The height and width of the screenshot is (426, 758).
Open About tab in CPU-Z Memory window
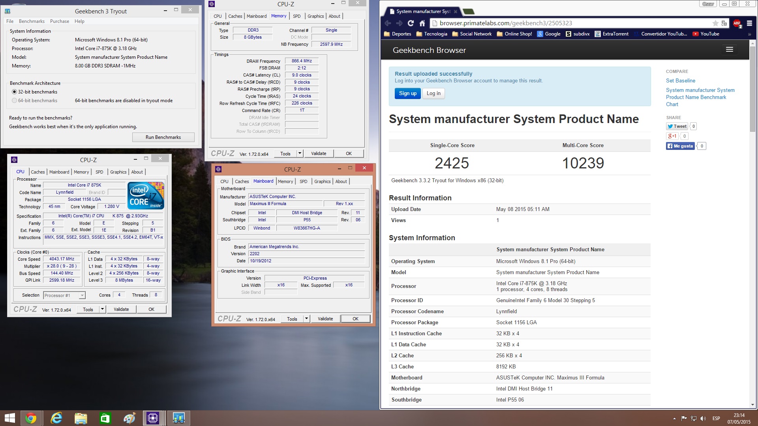coord(334,16)
